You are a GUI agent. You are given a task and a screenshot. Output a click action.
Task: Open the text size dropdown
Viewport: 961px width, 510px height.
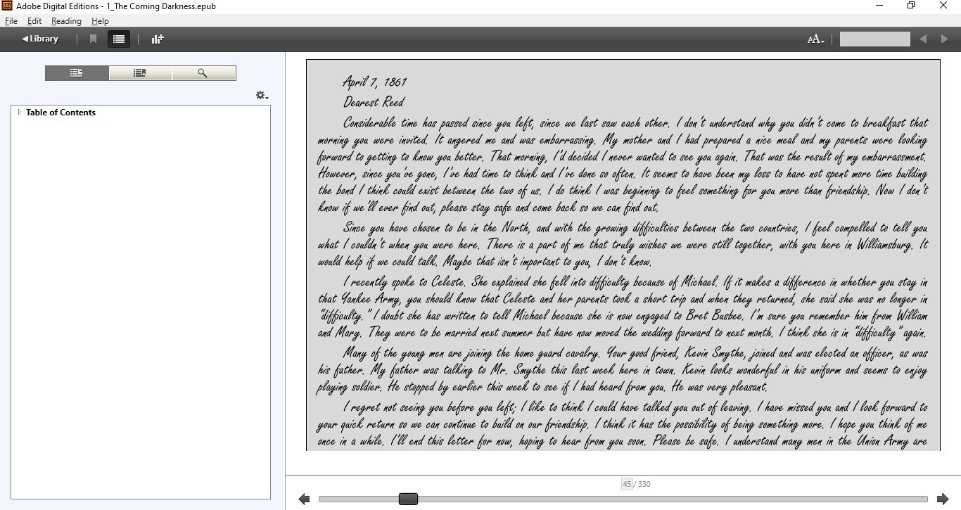[x=815, y=39]
